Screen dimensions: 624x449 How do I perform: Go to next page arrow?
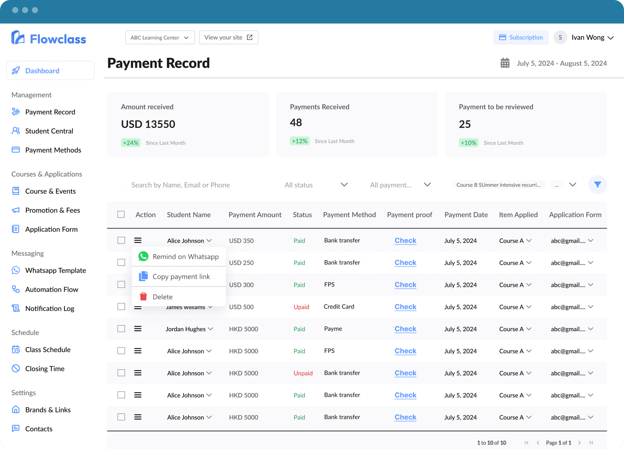pyautogui.click(x=580, y=443)
